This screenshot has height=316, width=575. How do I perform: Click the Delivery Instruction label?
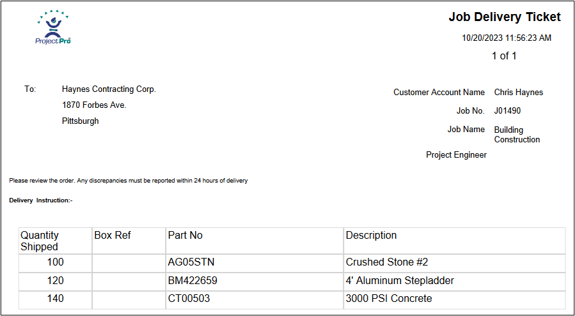pos(41,200)
